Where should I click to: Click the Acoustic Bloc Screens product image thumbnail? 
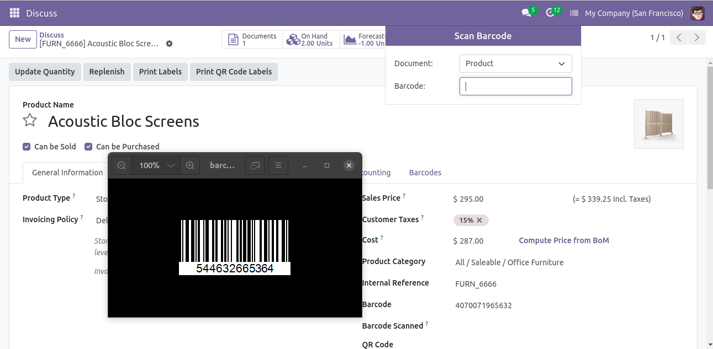pyautogui.click(x=659, y=124)
